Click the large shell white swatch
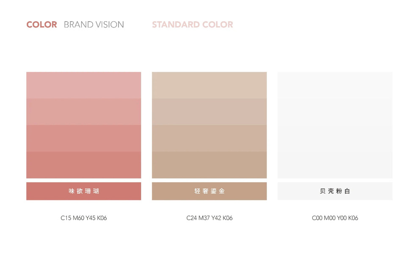 (x=335, y=125)
